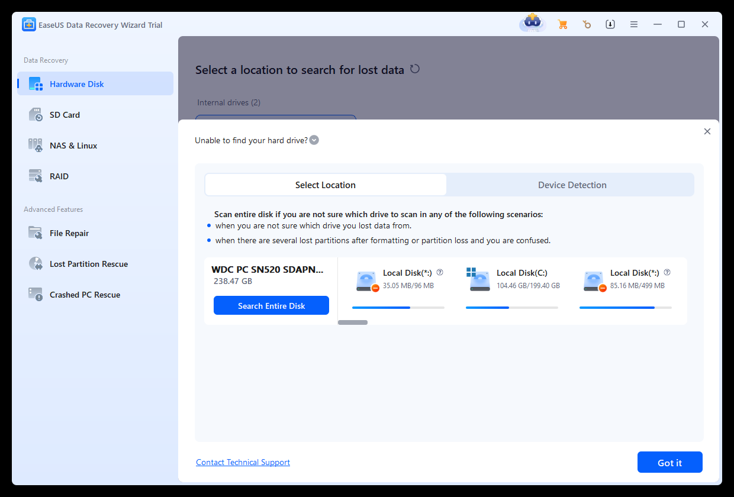Viewport: 734px width, 497px height.
Task: Click the horizontal scrollbar under partitions list
Action: [x=353, y=322]
